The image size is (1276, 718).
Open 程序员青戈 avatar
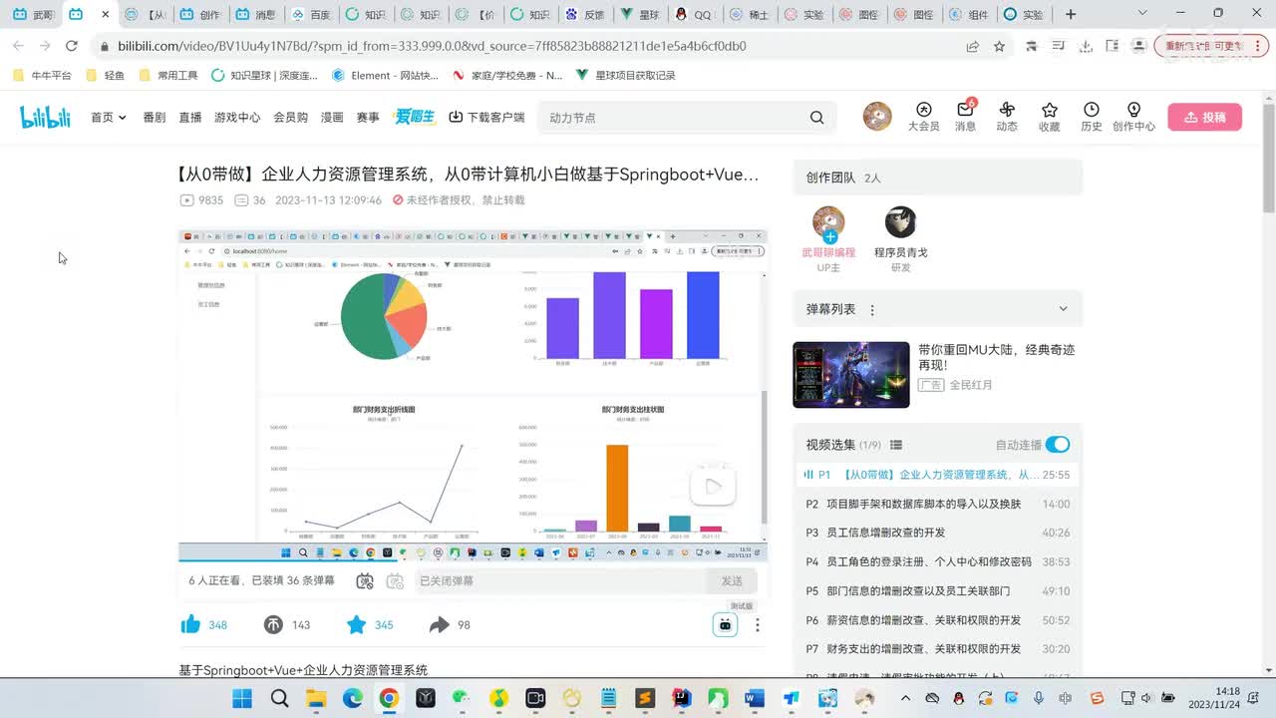click(900, 222)
